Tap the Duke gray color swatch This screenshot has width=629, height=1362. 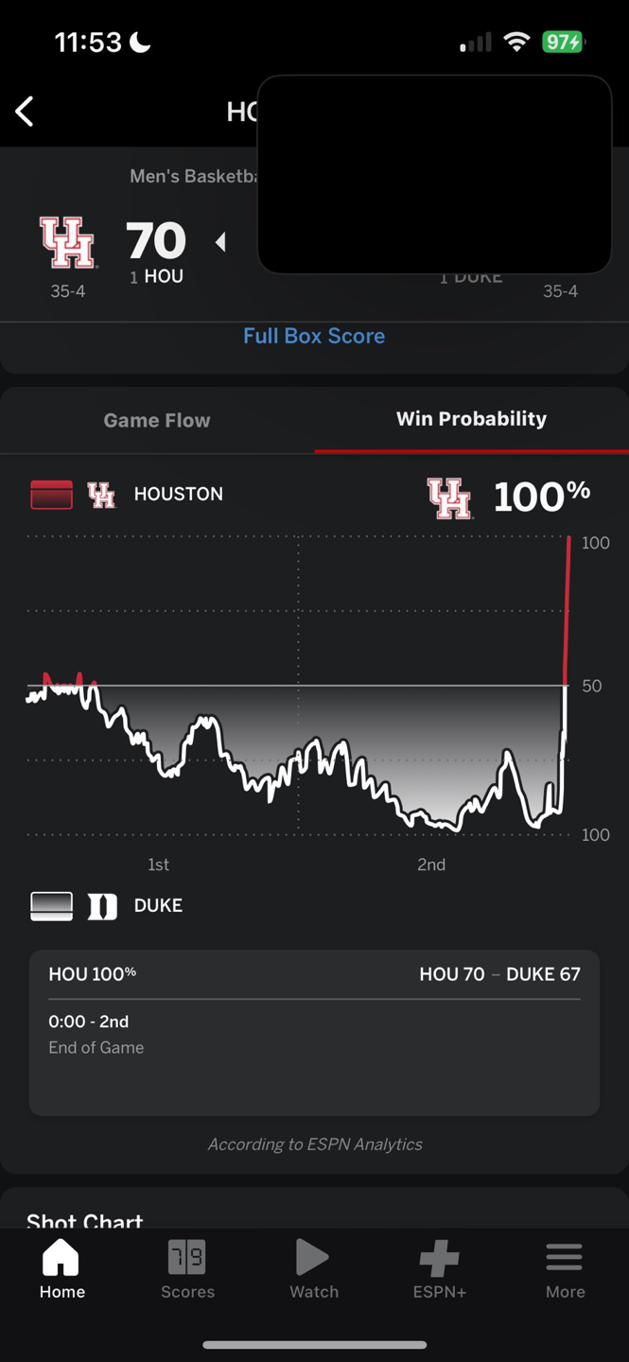coord(52,906)
